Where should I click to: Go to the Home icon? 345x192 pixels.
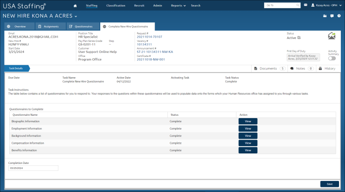75,6
